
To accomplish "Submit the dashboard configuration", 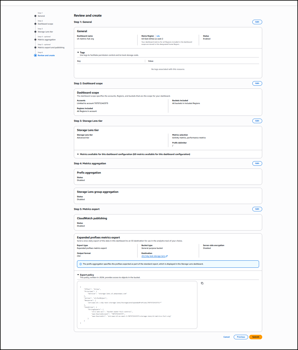I will (x=255, y=337).
